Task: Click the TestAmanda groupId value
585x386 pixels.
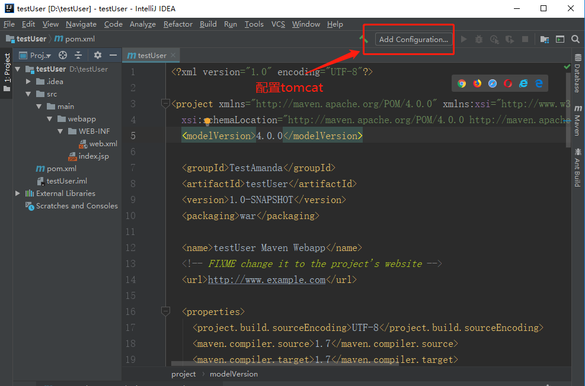Action: (256, 168)
